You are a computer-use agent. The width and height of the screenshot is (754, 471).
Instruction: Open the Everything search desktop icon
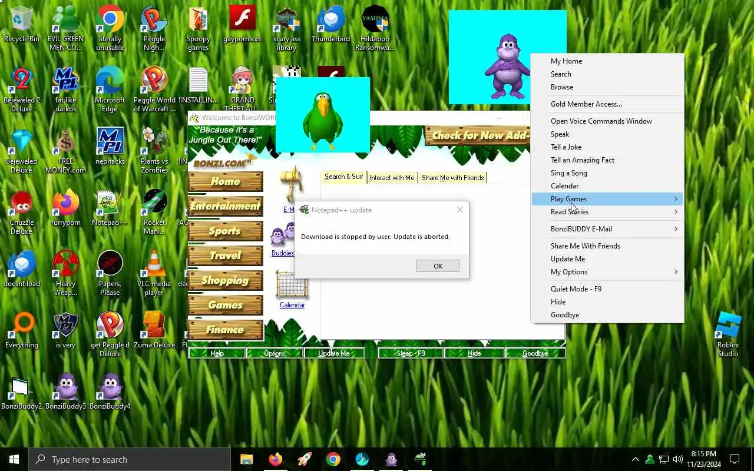[22, 330]
